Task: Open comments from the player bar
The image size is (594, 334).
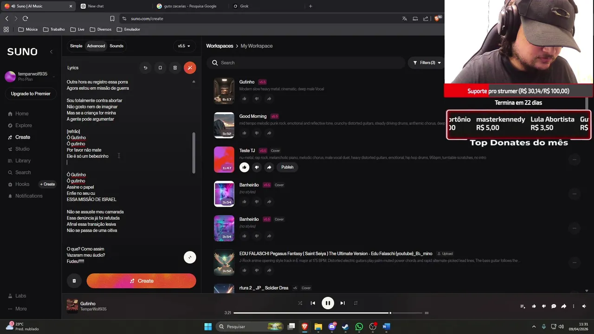Action: [x=554, y=306]
